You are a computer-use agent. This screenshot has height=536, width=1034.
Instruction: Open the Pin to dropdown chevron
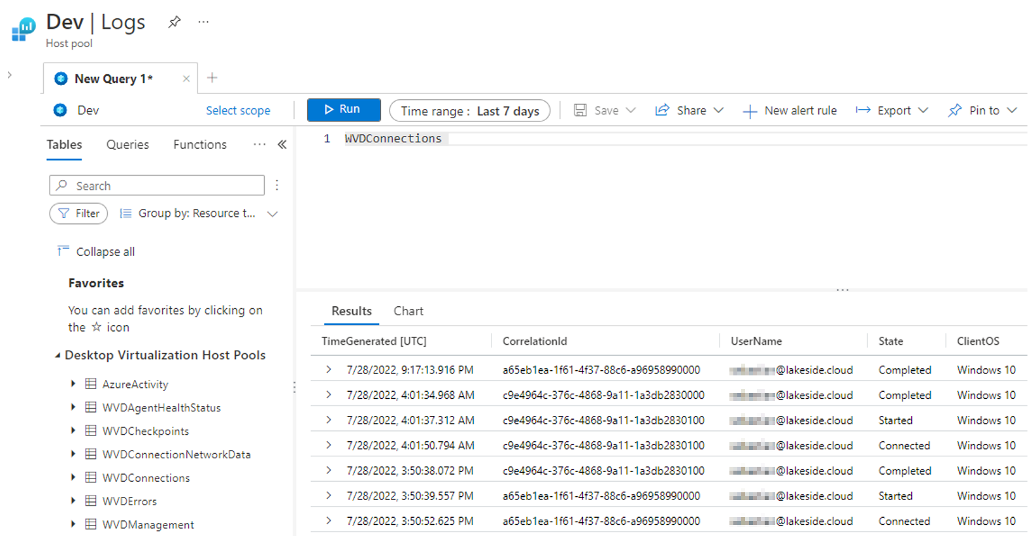tap(1012, 110)
